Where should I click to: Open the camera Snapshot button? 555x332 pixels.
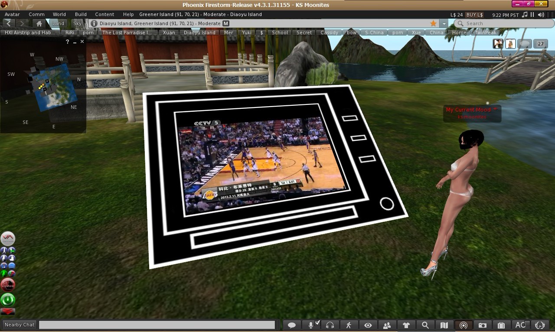click(x=483, y=325)
